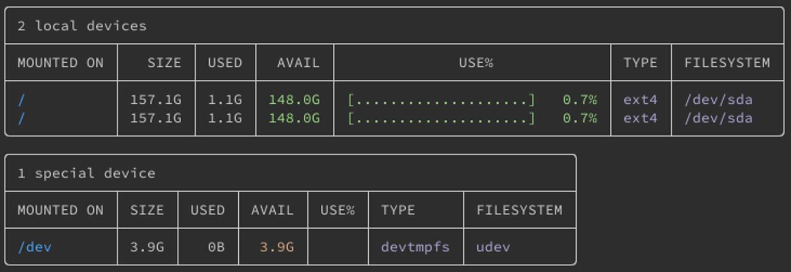Screen dimensions: 791x272
Task: Click the top row's usage progress bar
Action: (x=442, y=100)
